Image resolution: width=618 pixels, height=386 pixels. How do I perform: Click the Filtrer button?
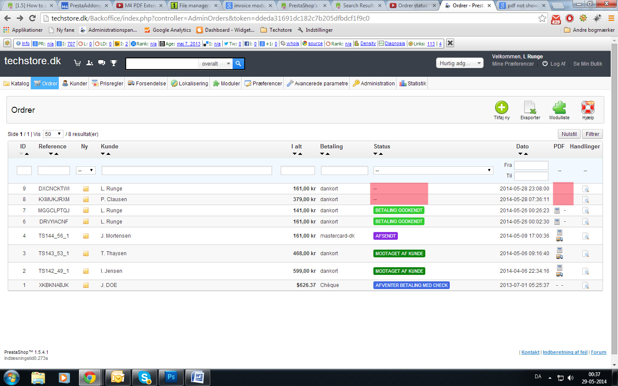[x=592, y=134]
